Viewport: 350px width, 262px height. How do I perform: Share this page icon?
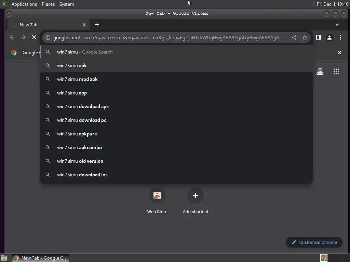294,38
